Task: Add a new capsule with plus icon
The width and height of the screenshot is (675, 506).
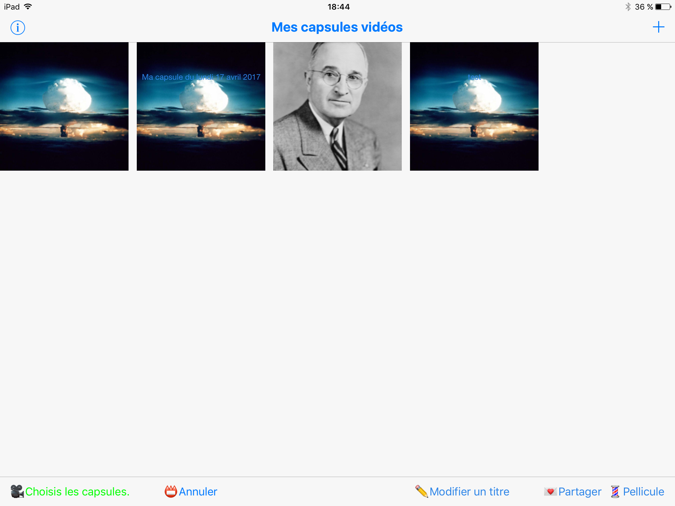Action: pyautogui.click(x=659, y=27)
